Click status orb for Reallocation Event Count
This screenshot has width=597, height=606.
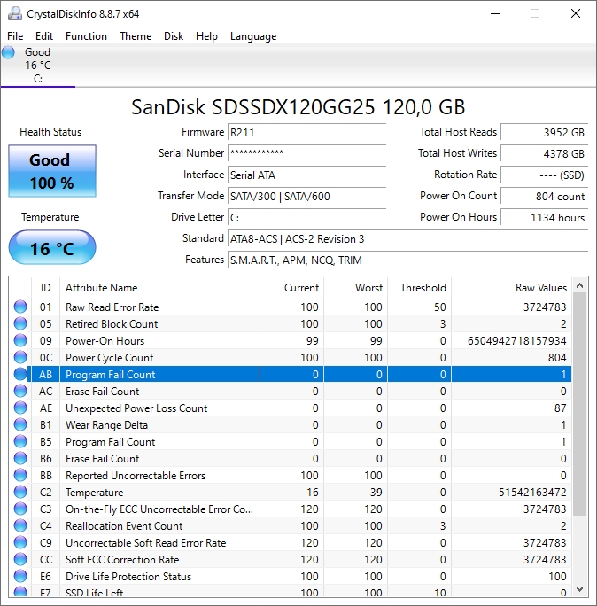[x=20, y=525]
